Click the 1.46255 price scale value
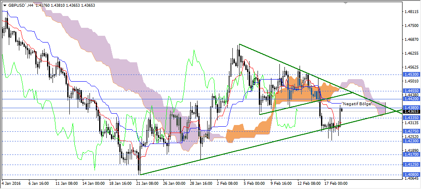 [x=411, y=53]
